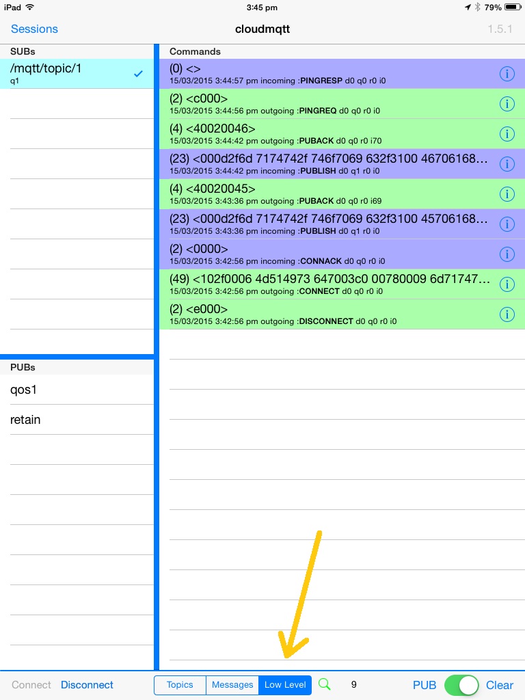This screenshot has height=700, width=525.
Task: Open info for PINGREQ command
Action: coord(507,104)
